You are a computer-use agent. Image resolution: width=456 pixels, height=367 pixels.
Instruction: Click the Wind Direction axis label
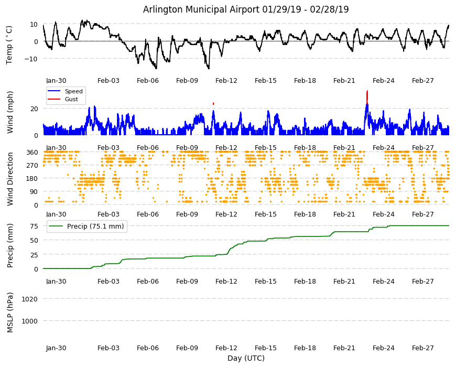pos(10,179)
